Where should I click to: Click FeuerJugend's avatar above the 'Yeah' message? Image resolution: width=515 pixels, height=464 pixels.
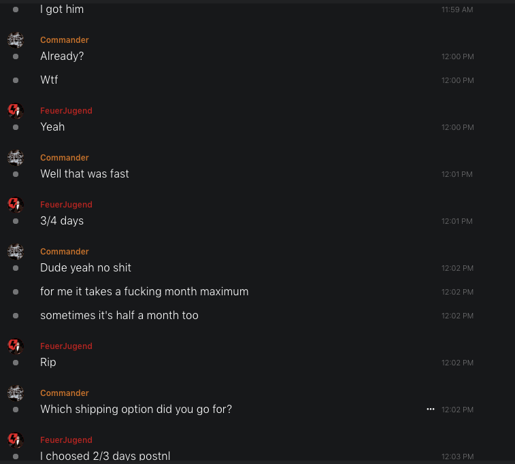coord(16,110)
